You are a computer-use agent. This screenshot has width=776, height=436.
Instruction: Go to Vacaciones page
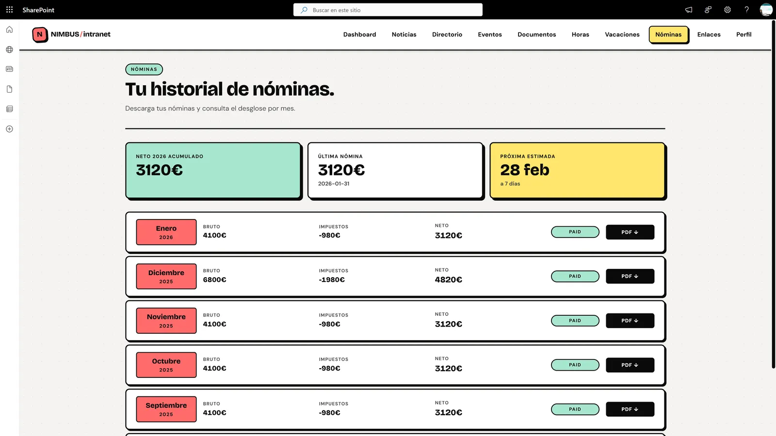(622, 34)
